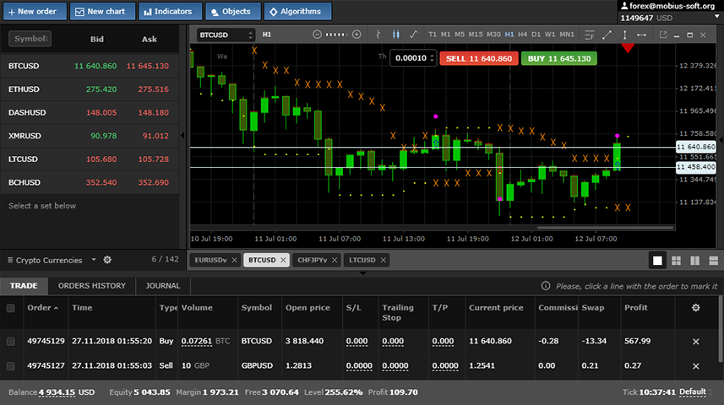
Task: Expand the Crypto Currencies set dropdown
Action: 94,260
